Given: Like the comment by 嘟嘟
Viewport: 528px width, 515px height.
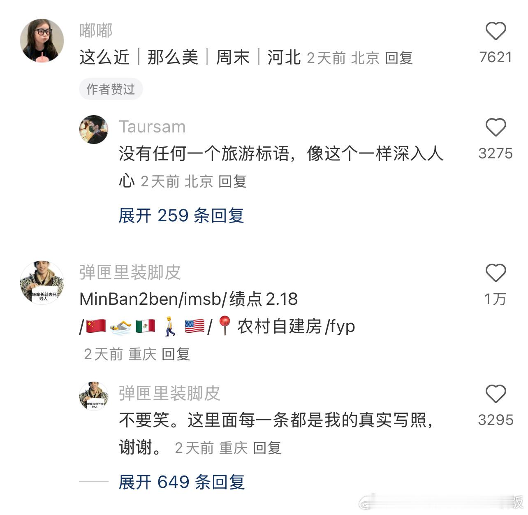Looking at the screenshot, I should [496, 32].
